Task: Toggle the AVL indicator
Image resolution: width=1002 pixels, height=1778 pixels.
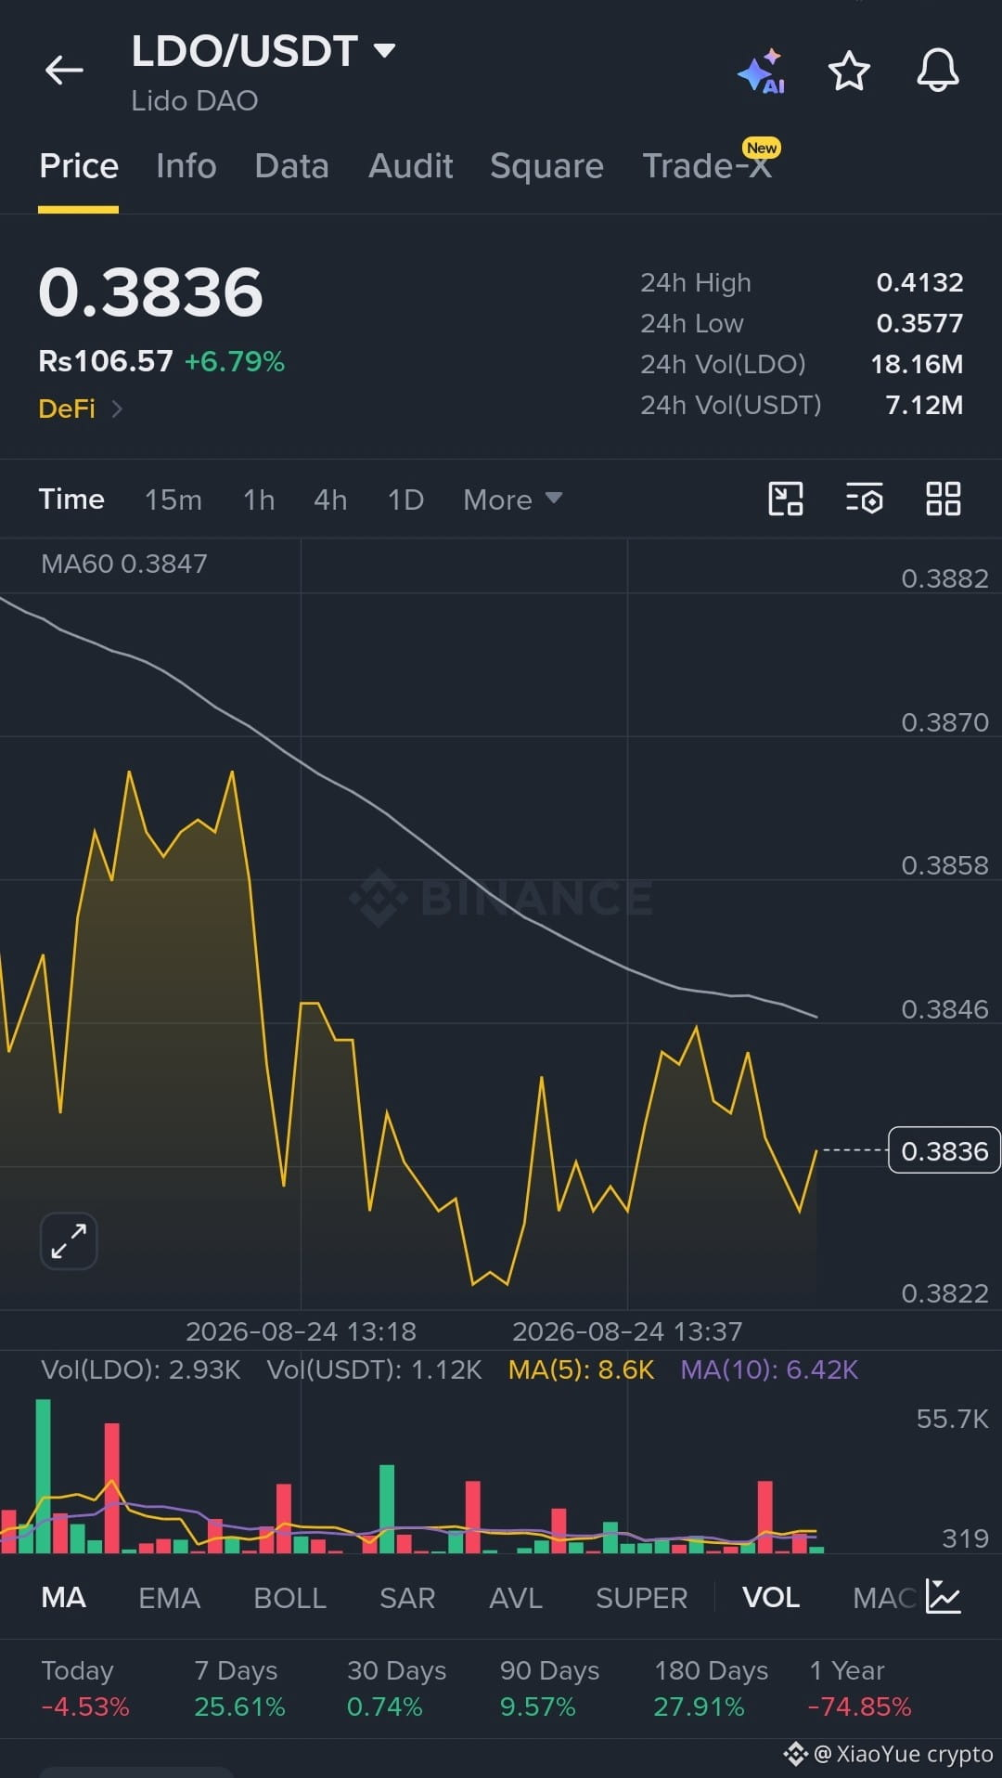Action: 516,1598
